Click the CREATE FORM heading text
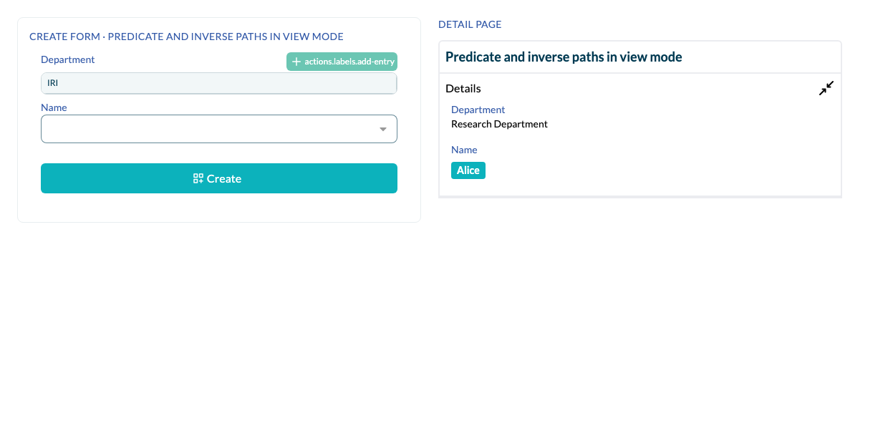888x444 pixels. (186, 36)
